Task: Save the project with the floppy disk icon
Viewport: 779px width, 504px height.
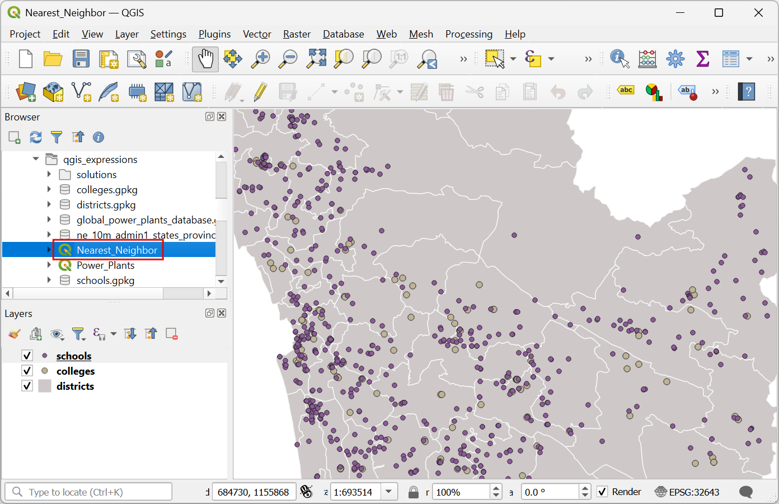Action: [x=81, y=59]
